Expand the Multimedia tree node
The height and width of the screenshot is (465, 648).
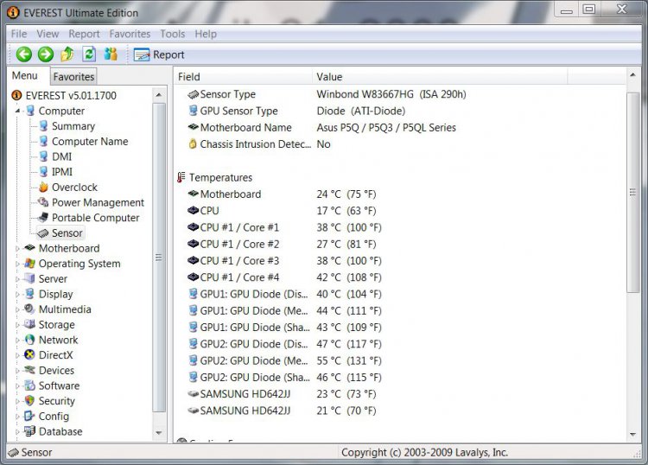pyautogui.click(x=17, y=309)
